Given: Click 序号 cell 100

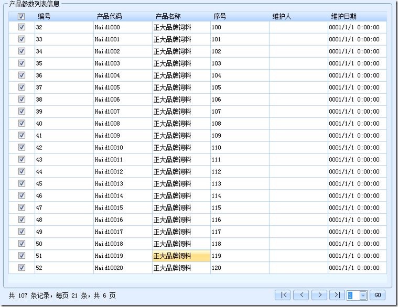Looking at the screenshot, I should click(240, 27).
